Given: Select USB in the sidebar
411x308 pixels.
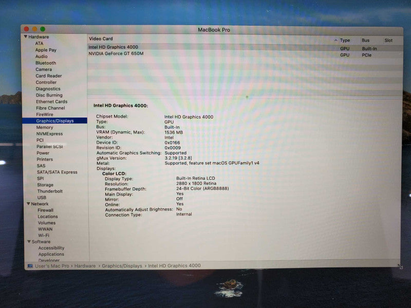Looking at the screenshot, I should pos(42,198).
